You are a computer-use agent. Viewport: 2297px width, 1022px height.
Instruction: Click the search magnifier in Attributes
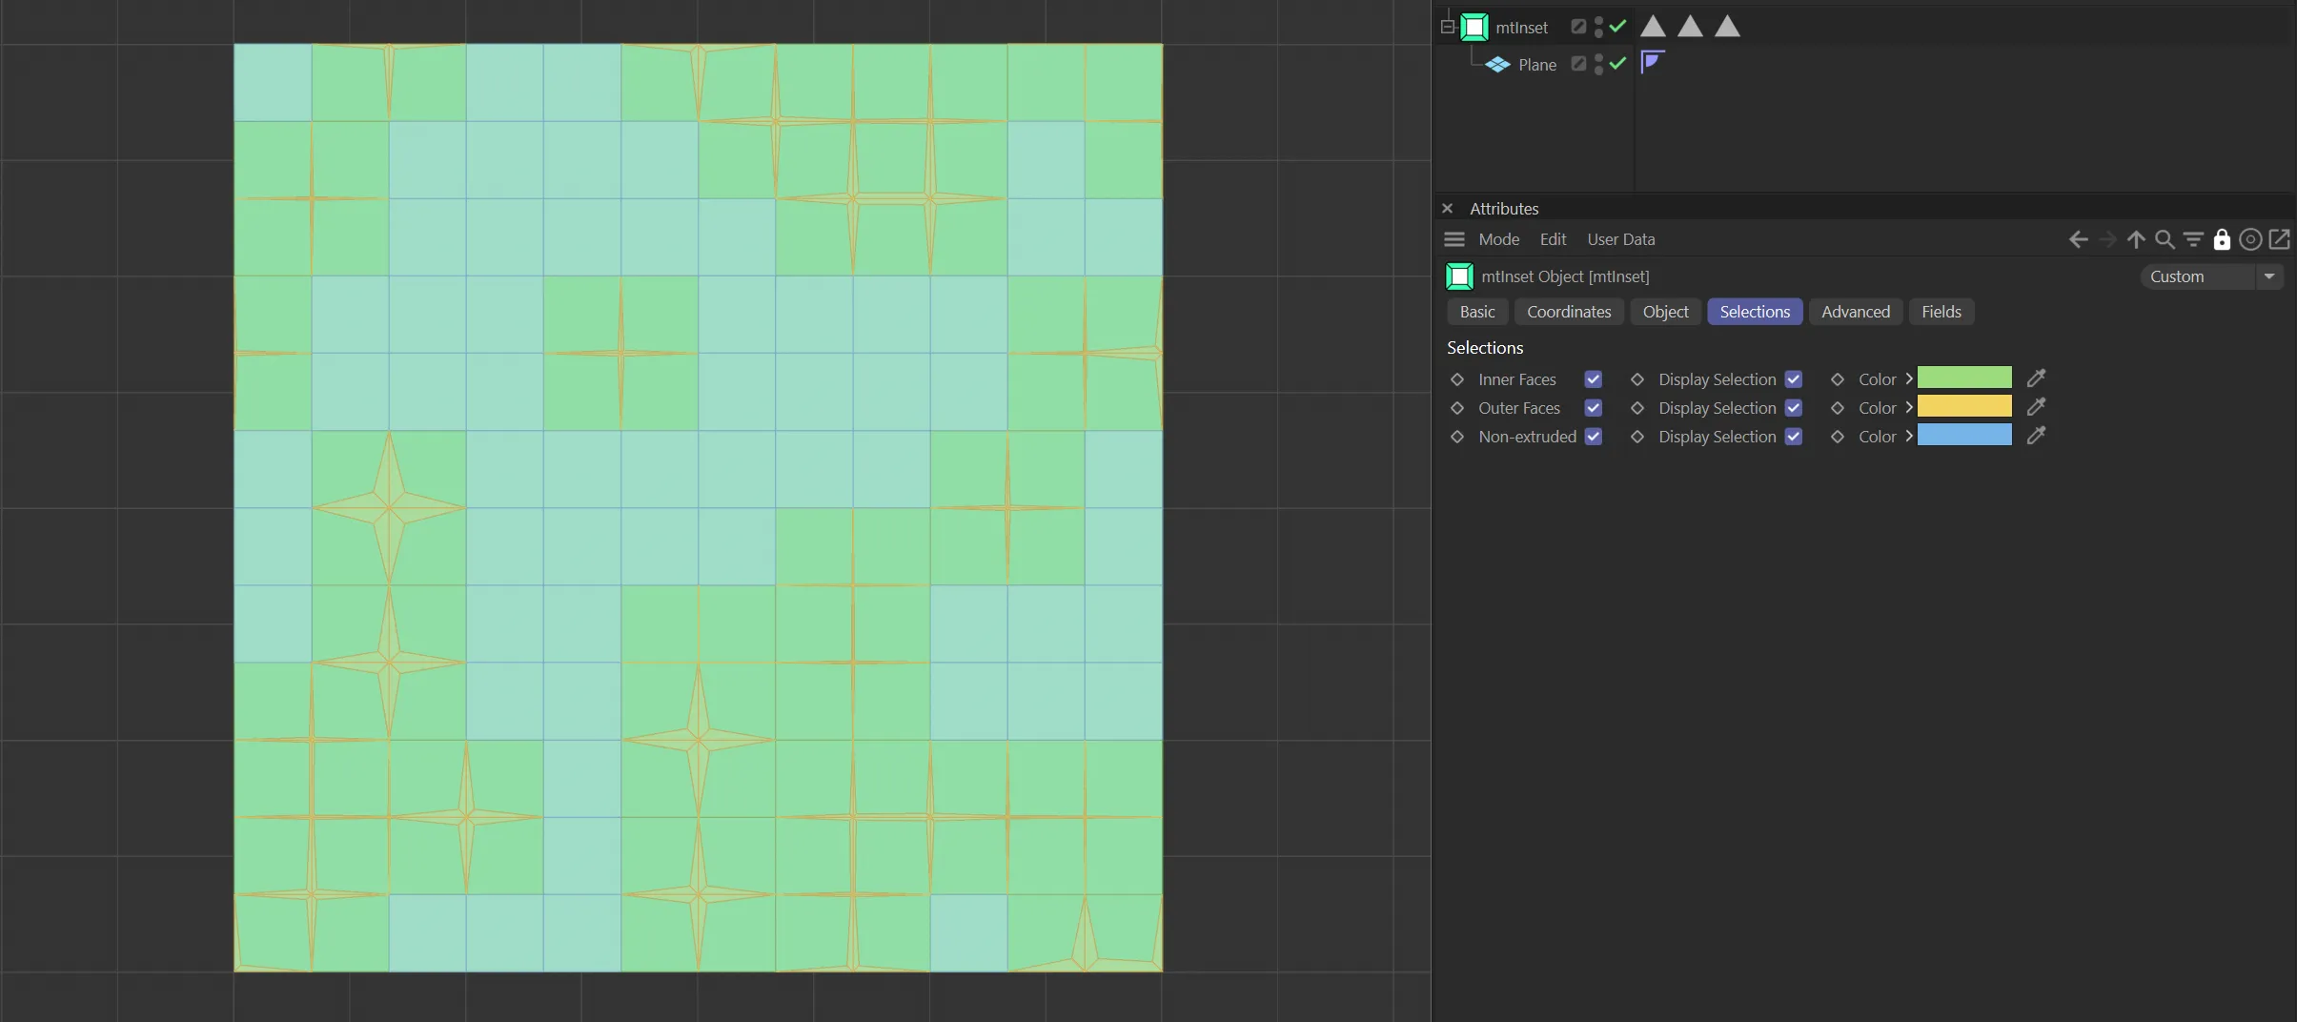pos(2165,239)
